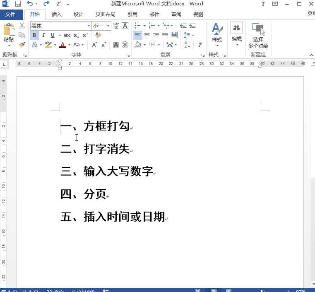Viewport: 315px width, 292px height.
Task: Align text left
Action: tap(137, 35)
